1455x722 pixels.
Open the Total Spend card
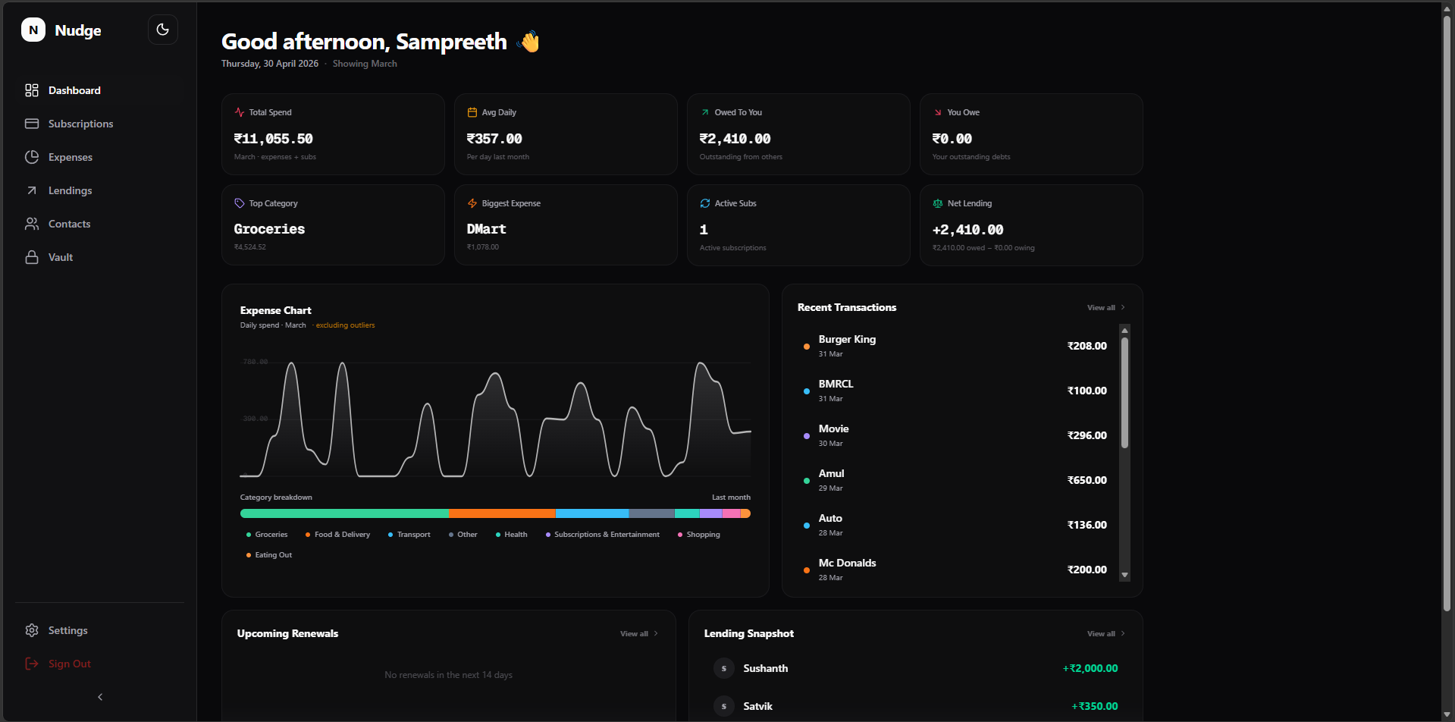(333, 134)
